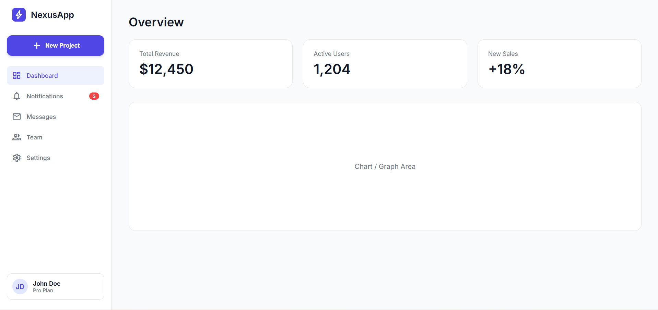
Task: Click the Dashboard grid icon
Action: tap(17, 75)
